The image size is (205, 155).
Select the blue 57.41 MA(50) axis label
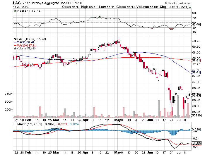point(196,72)
